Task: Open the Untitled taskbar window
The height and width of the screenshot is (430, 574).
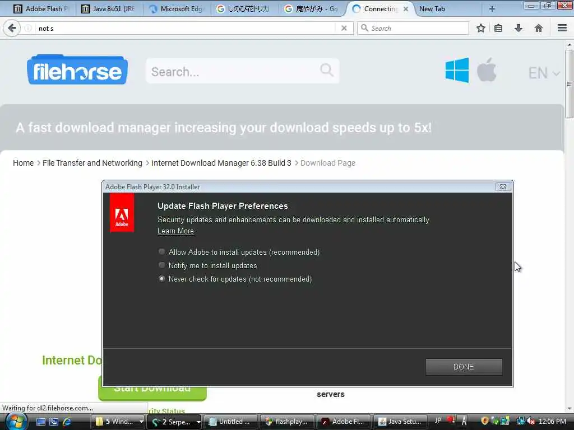Action: pyautogui.click(x=230, y=422)
